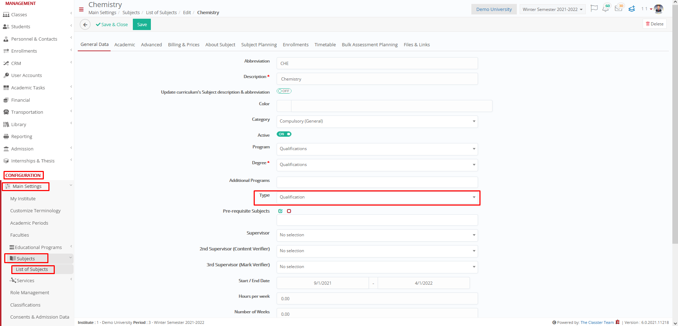Click the Students icon in the sidebar
This screenshot has width=678, height=326.
click(6, 27)
